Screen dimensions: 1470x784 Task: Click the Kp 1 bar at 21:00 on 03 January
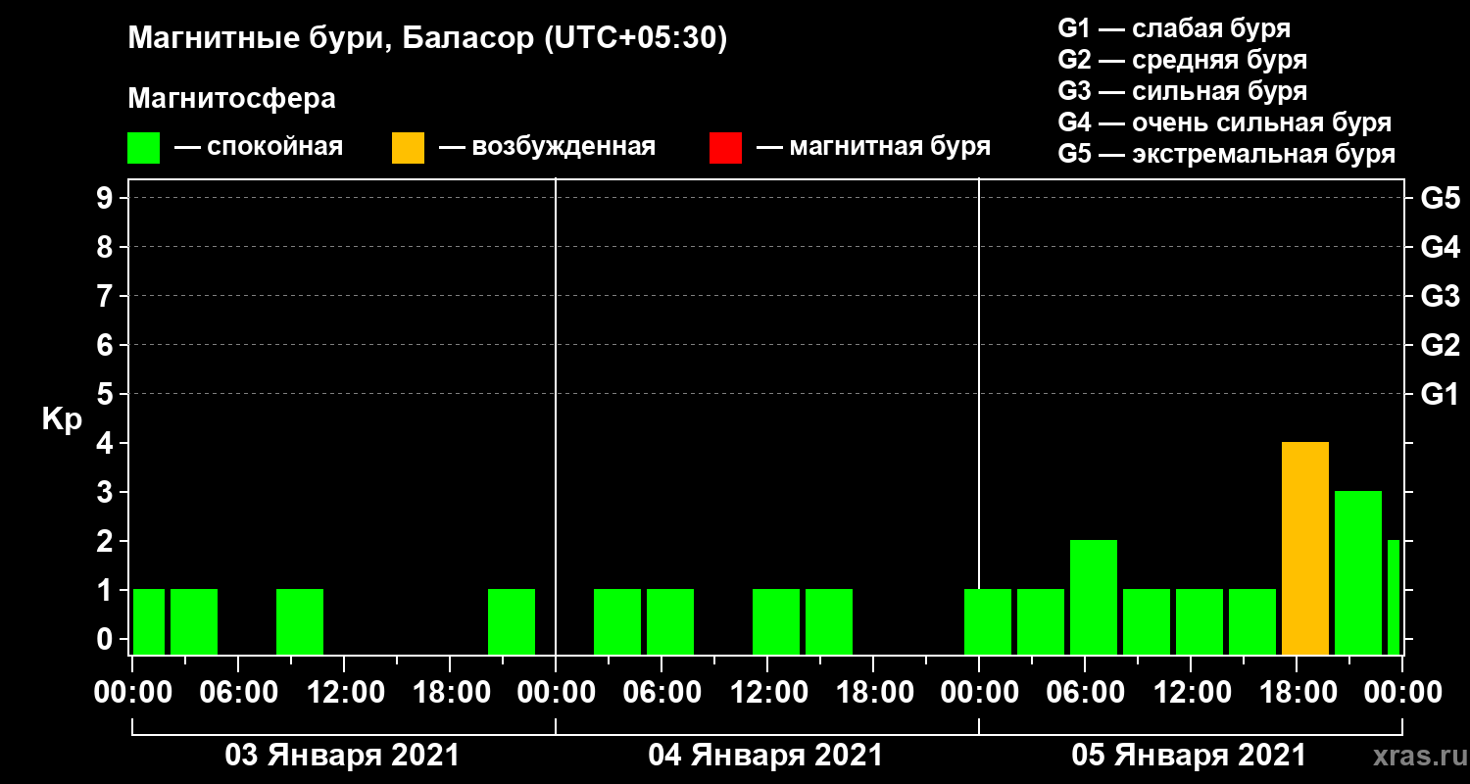click(x=512, y=621)
